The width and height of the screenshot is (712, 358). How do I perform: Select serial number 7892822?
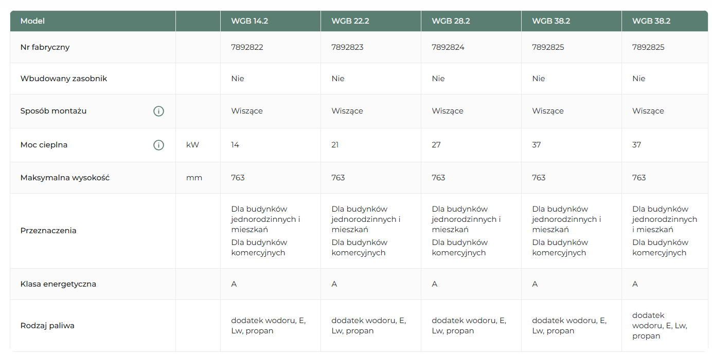click(247, 47)
